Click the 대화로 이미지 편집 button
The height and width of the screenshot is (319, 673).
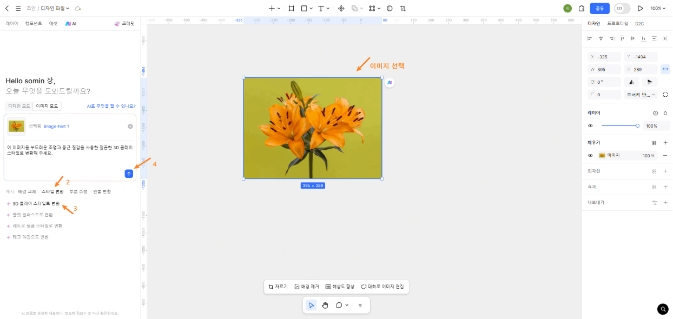(382, 287)
